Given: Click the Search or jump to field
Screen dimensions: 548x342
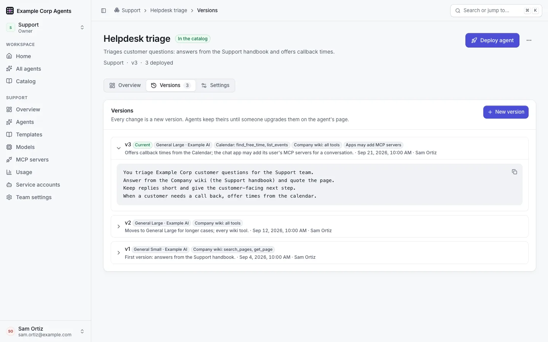Looking at the screenshot, I should 496,11.
